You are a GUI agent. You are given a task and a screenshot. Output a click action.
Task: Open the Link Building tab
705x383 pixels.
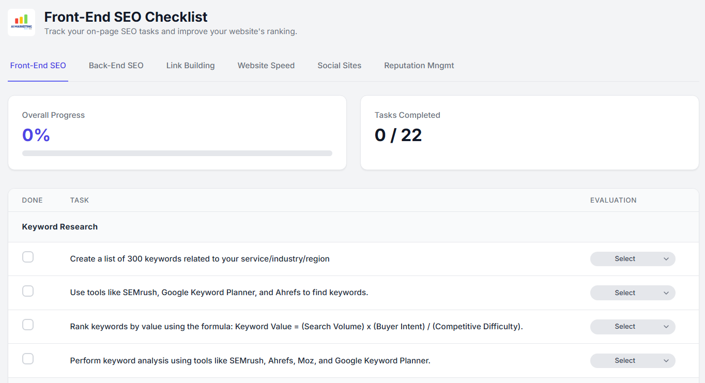[190, 66]
